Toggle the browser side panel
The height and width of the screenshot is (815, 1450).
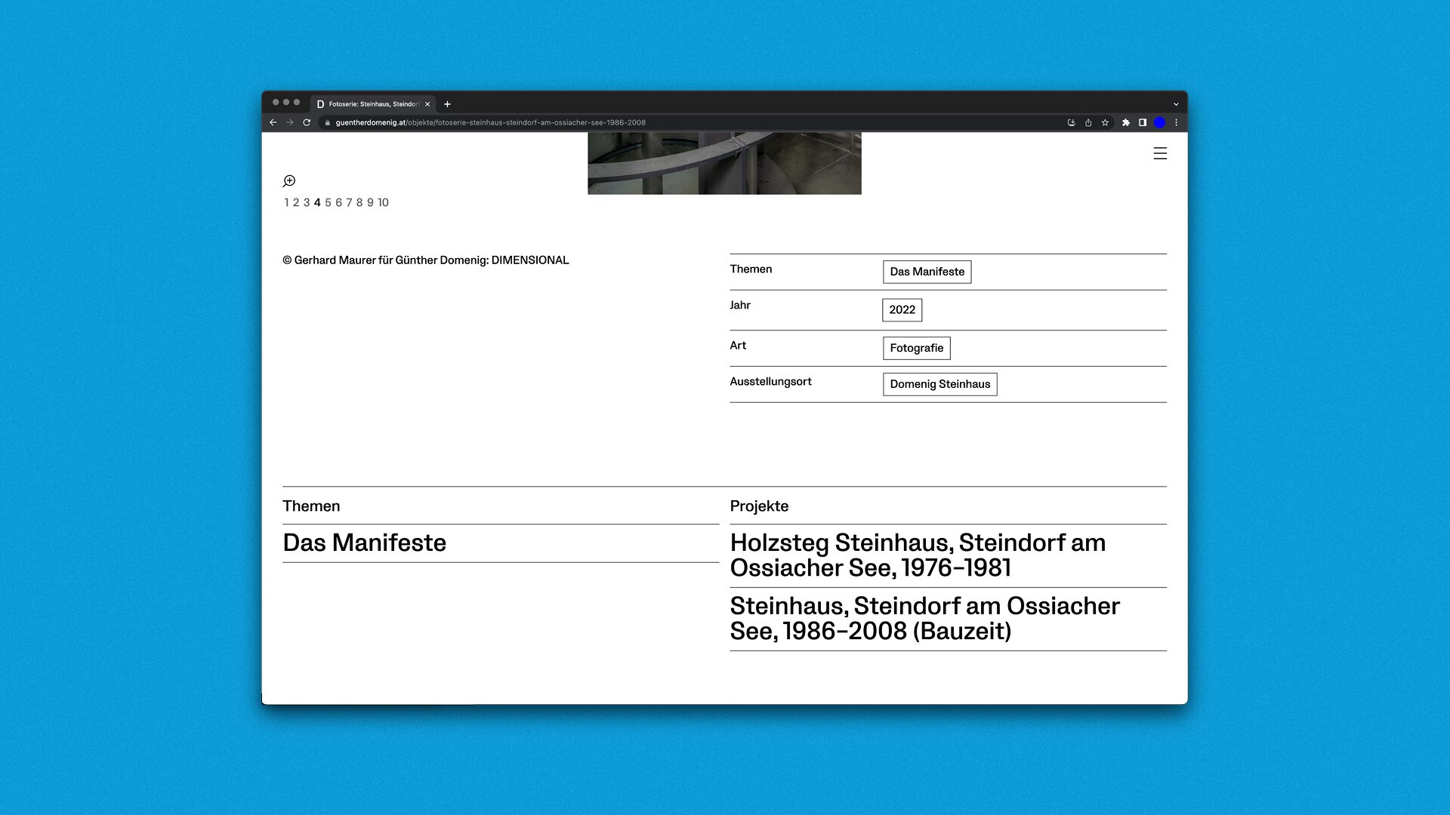coord(1143,123)
